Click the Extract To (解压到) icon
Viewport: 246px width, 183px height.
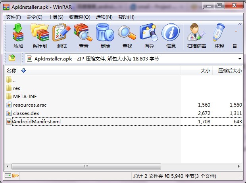(x=40, y=32)
